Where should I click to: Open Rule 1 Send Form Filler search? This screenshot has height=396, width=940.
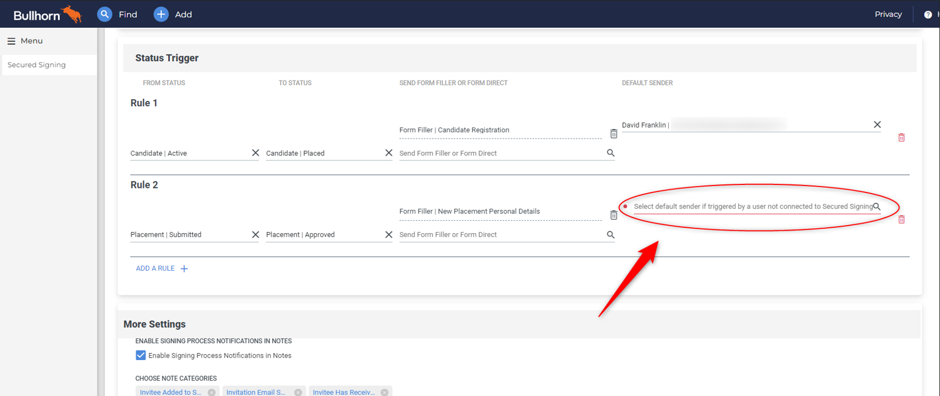click(610, 153)
